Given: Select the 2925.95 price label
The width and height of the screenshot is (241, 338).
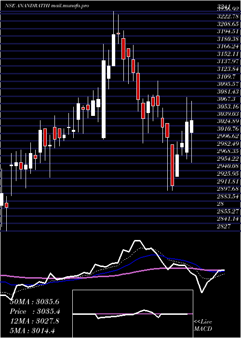Looking at the screenshot, I should tap(228, 174).
